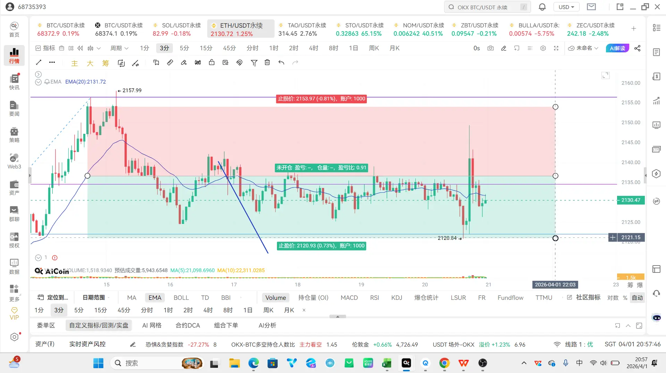Undo the last drawing action
The height and width of the screenshot is (373, 666).
(x=281, y=62)
